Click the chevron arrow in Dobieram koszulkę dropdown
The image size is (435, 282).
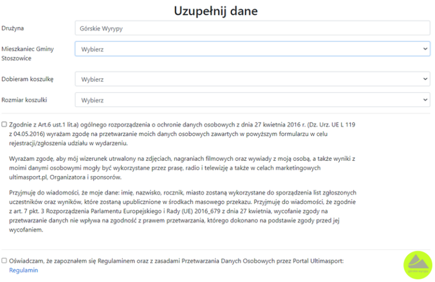coord(425,79)
